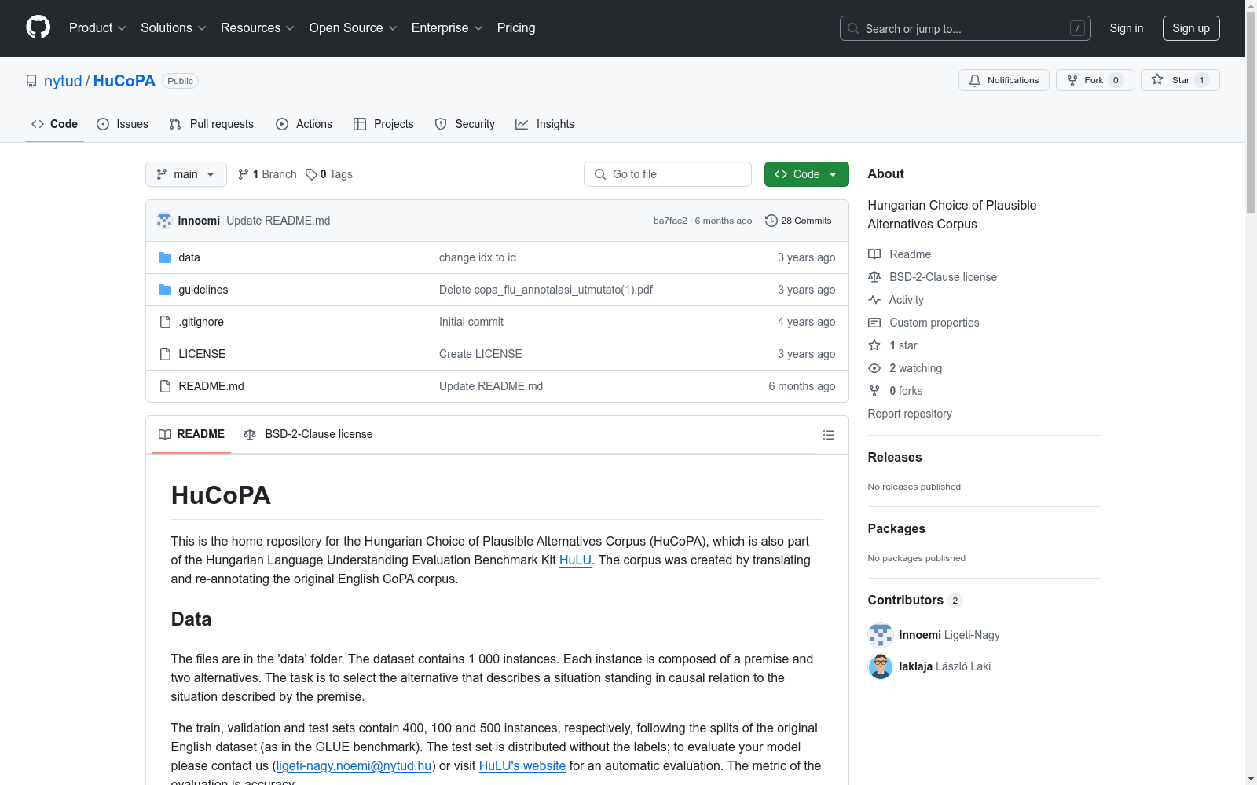
Task: Select the Code repository tab
Action: (55, 124)
